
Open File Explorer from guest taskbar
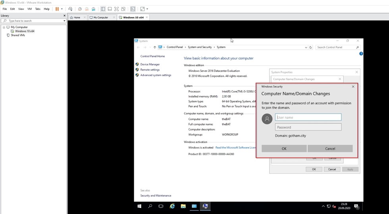[183, 206]
